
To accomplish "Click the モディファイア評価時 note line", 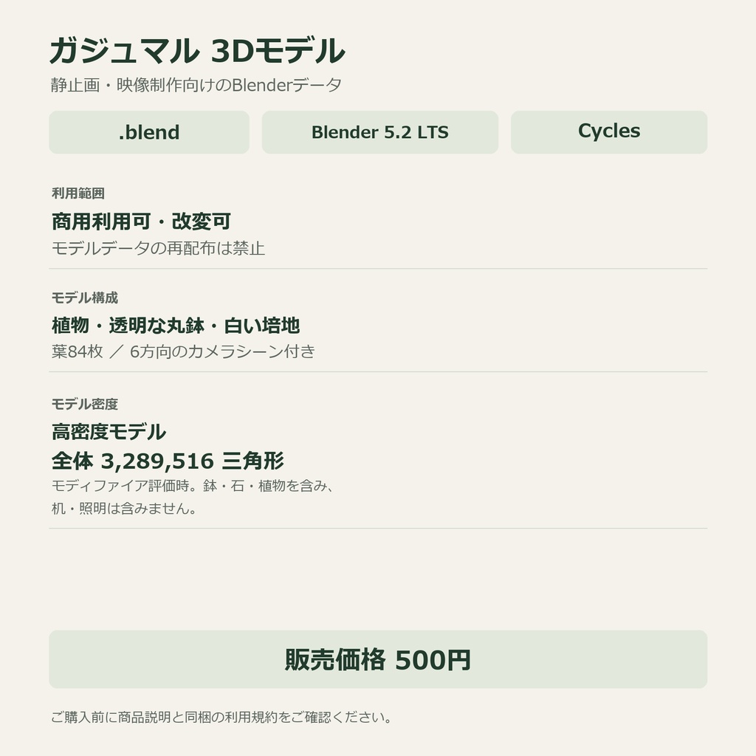I will tap(193, 486).
